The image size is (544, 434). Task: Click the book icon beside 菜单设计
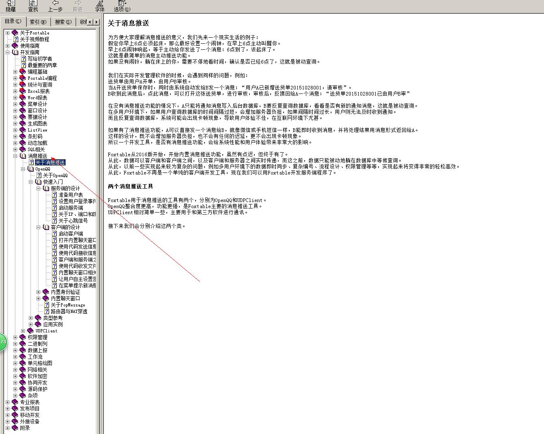point(23,104)
